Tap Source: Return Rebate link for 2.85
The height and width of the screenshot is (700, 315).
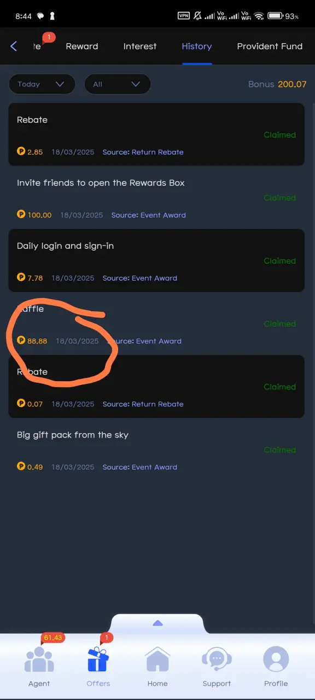click(x=143, y=152)
